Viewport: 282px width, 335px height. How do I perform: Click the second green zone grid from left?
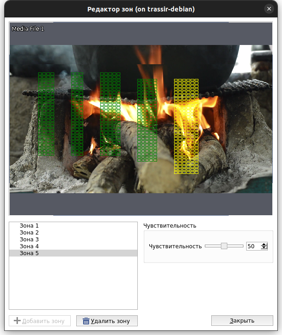click(77, 114)
